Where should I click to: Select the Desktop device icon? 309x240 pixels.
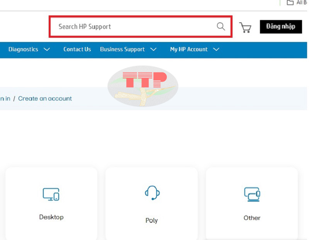tap(51, 195)
